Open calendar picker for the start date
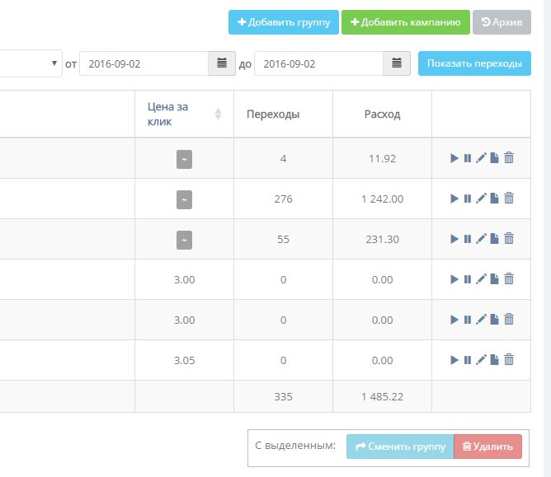The image size is (551, 477). [222, 63]
